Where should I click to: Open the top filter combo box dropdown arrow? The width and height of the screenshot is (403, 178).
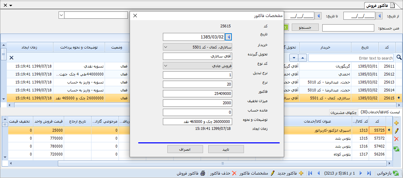pos(61,15)
